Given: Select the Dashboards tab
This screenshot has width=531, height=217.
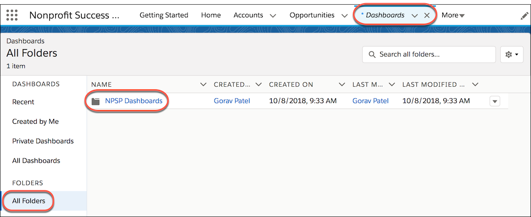Looking at the screenshot, I should click(385, 15).
